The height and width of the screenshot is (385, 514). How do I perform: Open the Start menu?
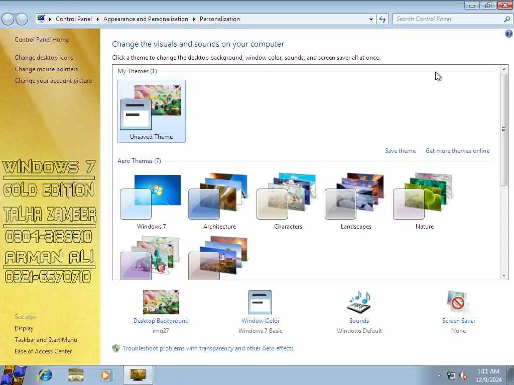pyautogui.click(x=13, y=375)
